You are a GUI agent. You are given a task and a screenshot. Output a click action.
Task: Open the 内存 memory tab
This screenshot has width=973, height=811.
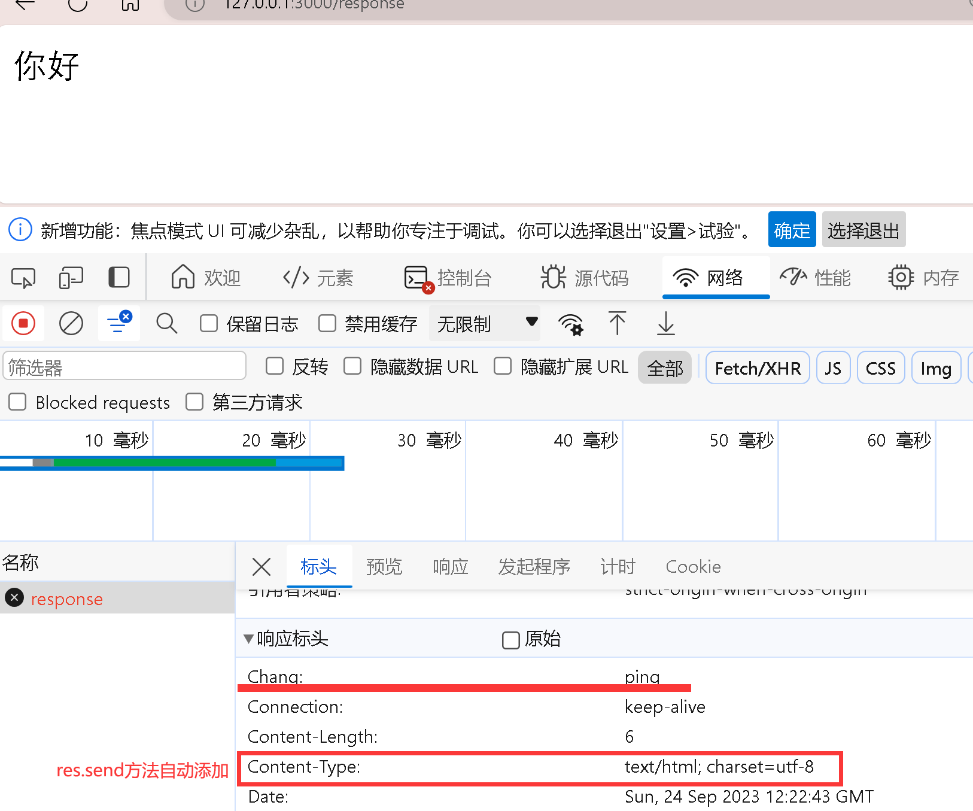coord(923,278)
